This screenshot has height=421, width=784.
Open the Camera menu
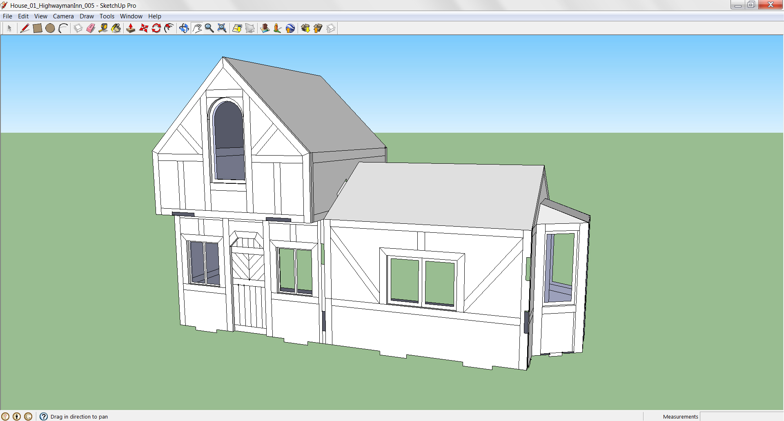point(63,16)
